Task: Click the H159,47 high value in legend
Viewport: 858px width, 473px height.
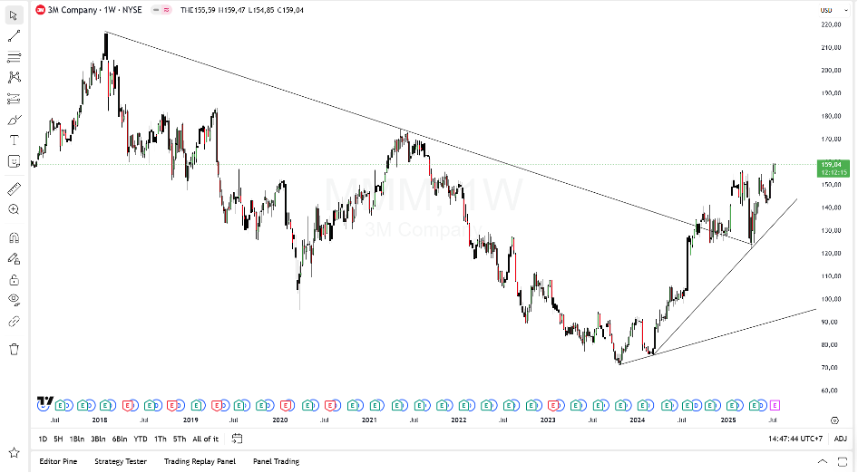Action: point(231,10)
